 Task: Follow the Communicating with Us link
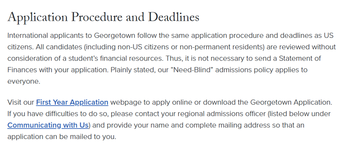[48, 125]
